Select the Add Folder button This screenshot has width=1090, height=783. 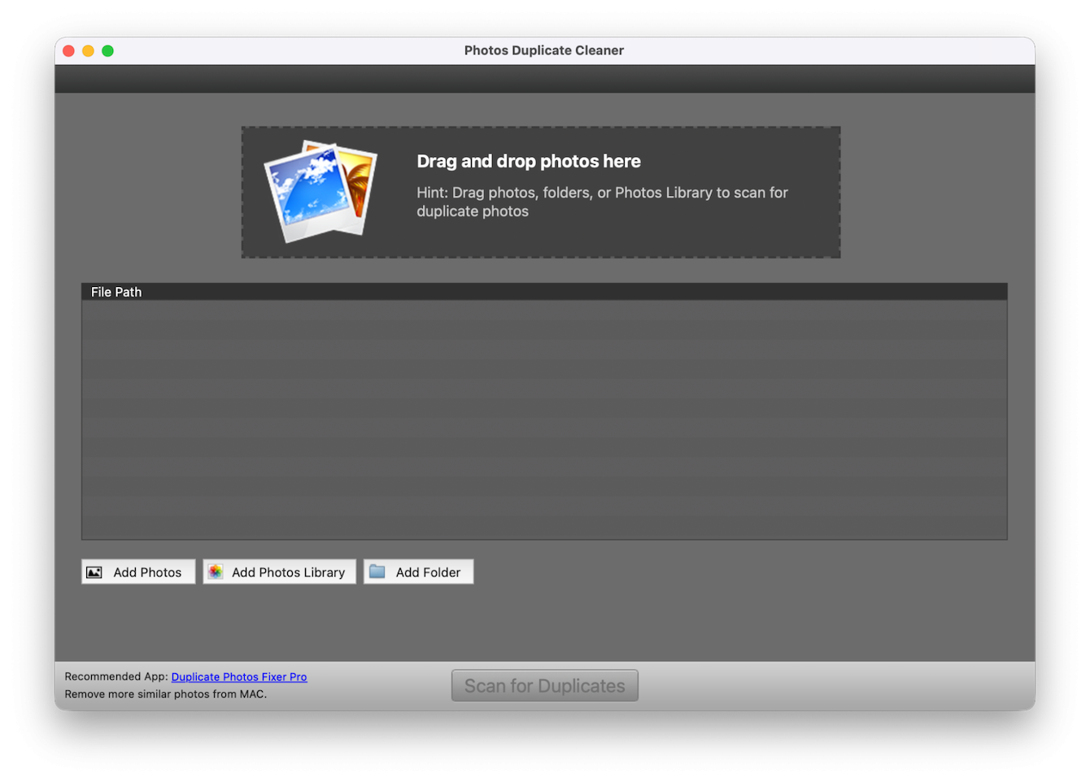coord(418,572)
